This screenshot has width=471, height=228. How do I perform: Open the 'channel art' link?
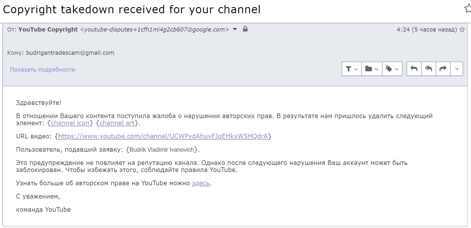tap(117, 123)
